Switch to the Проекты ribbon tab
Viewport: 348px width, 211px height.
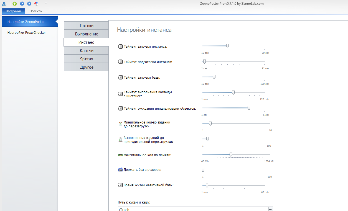[36, 11]
